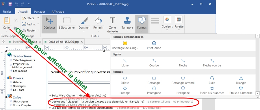Expand the Formes dropdown arrow
260x110 pixels.
tap(142, 31)
